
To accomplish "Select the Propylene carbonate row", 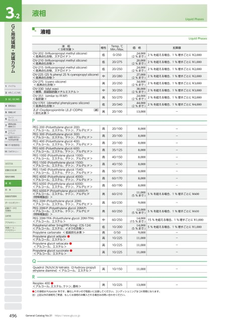I will (119, 232).
